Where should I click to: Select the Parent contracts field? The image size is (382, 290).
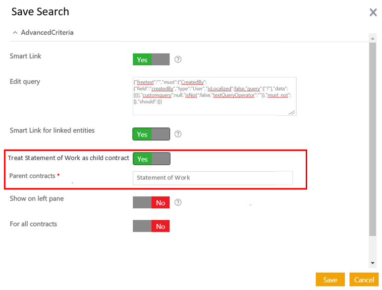[213, 178]
